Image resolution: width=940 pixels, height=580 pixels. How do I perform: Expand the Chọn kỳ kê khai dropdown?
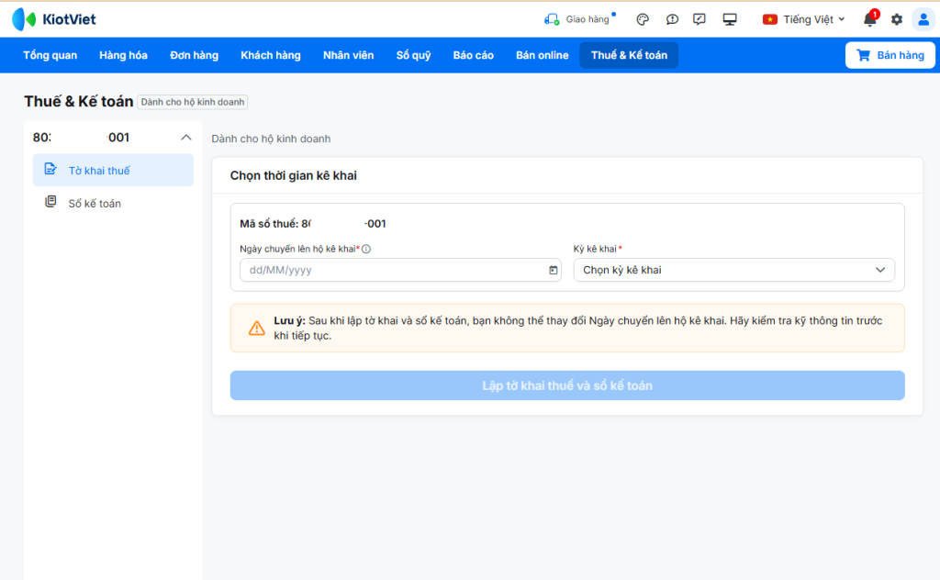(x=733, y=270)
